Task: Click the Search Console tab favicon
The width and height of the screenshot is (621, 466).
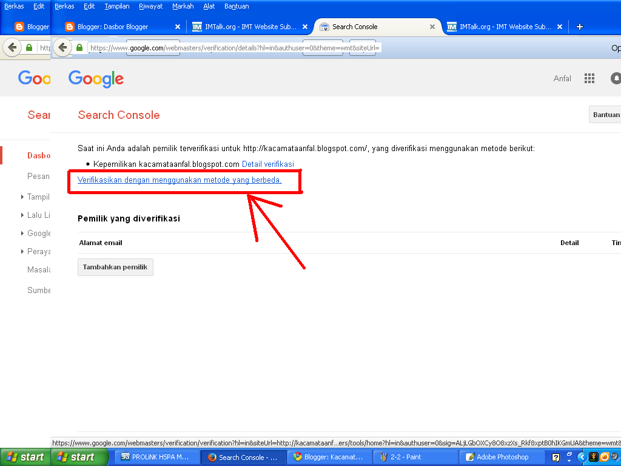Action: [324, 27]
